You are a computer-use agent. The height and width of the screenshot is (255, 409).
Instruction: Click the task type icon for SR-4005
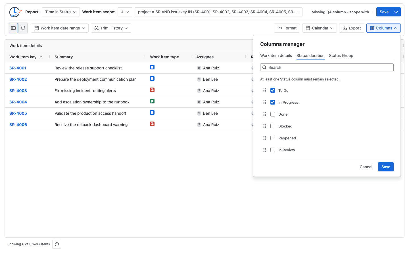(152, 112)
